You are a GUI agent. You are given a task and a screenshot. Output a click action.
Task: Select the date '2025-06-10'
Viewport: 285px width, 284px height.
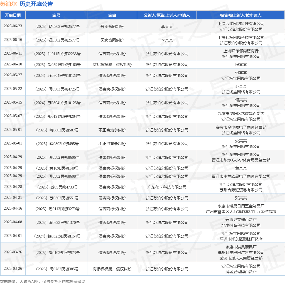point(13,64)
